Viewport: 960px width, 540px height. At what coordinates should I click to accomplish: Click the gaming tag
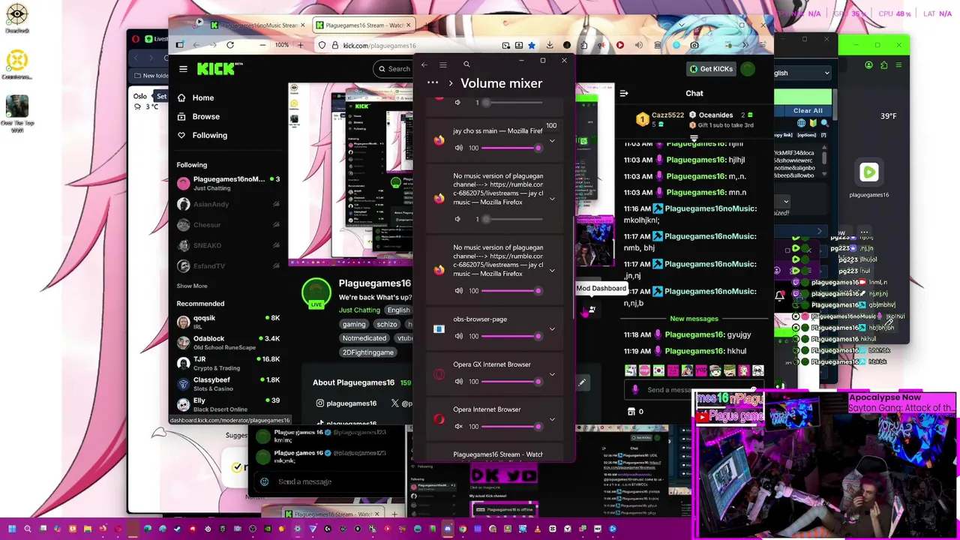pos(354,324)
